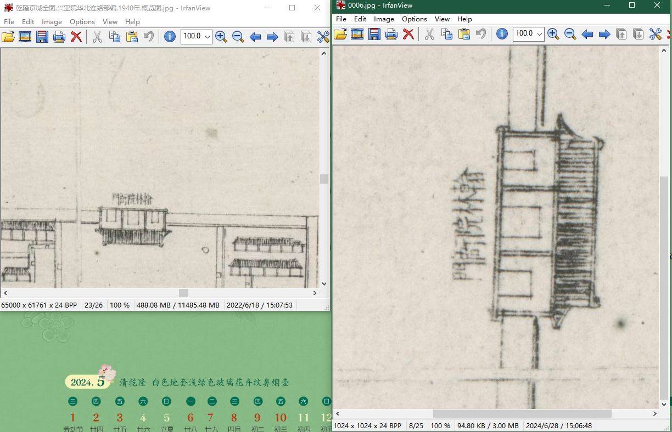This screenshot has height=432, width=672.
Task: Click Save icon in right 0006.jpg window
Action: tap(374, 34)
